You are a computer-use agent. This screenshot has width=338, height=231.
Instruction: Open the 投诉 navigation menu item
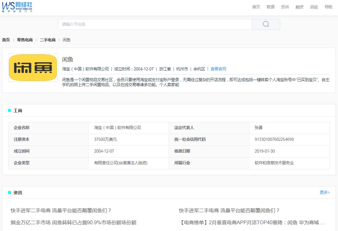coord(285,7)
